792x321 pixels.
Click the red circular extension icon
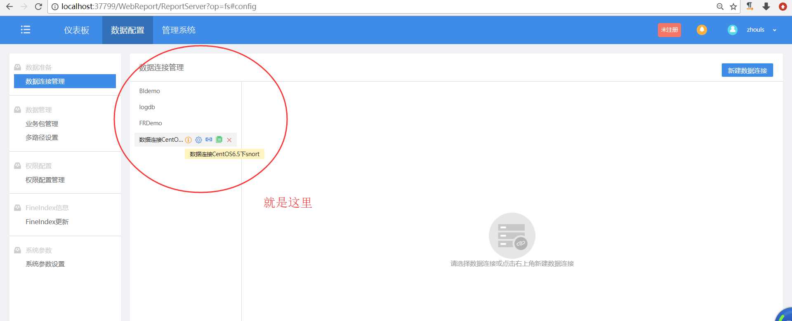783,7
